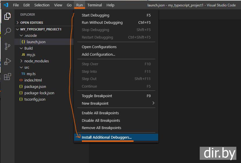This screenshot has height=163, width=241.
Task: Select Disable All Breakpoints
Action: (116, 120)
